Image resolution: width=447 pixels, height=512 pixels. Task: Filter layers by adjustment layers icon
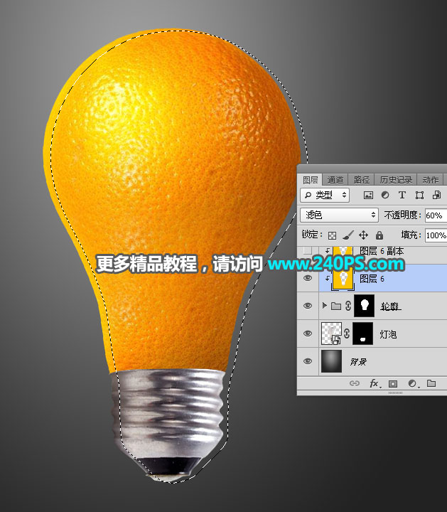pyautogui.click(x=385, y=196)
